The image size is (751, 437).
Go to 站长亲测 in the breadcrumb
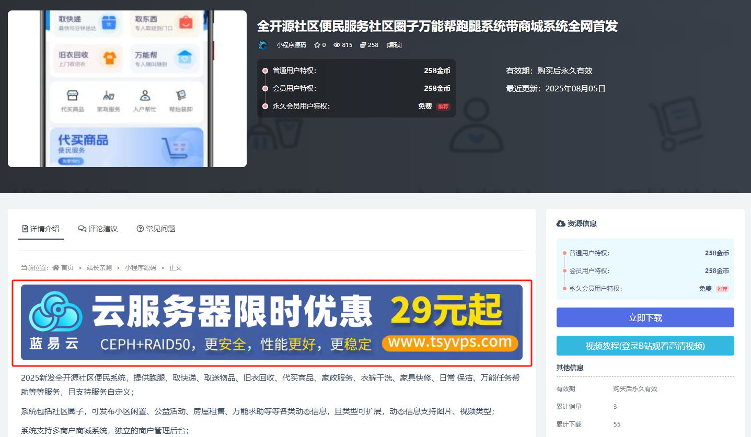coord(99,268)
